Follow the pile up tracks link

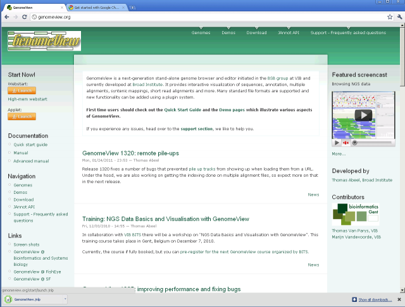click(202, 169)
